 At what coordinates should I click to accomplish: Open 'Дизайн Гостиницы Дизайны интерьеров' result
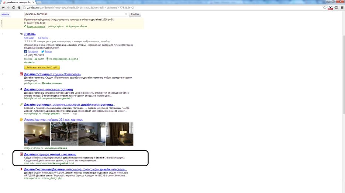coord(76,169)
